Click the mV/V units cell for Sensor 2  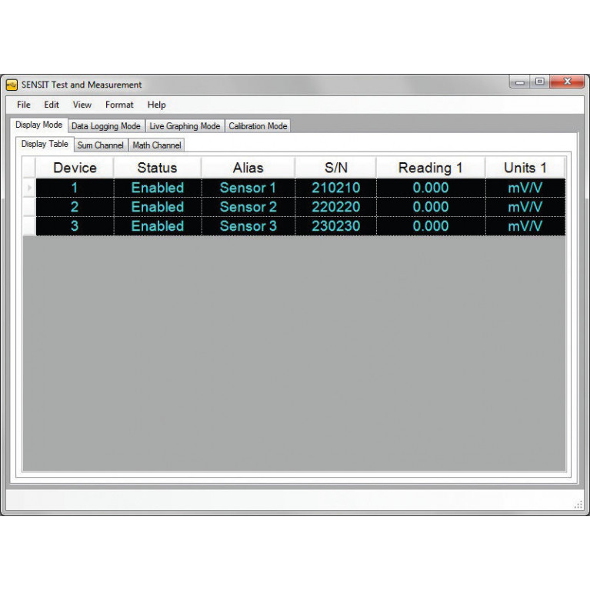525,207
